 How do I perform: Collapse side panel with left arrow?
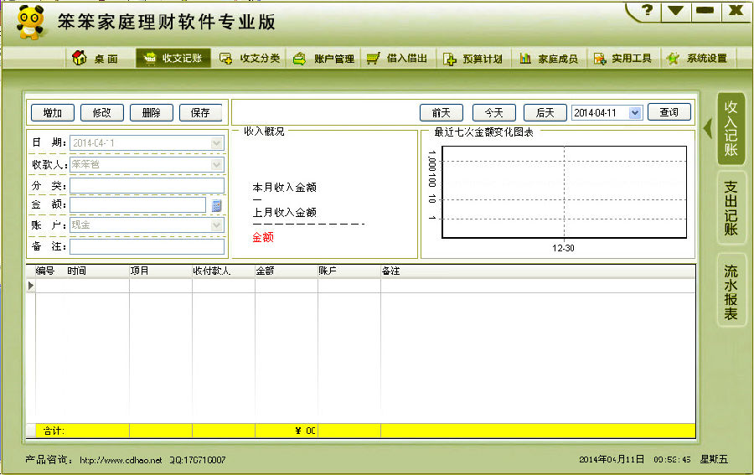click(x=707, y=128)
